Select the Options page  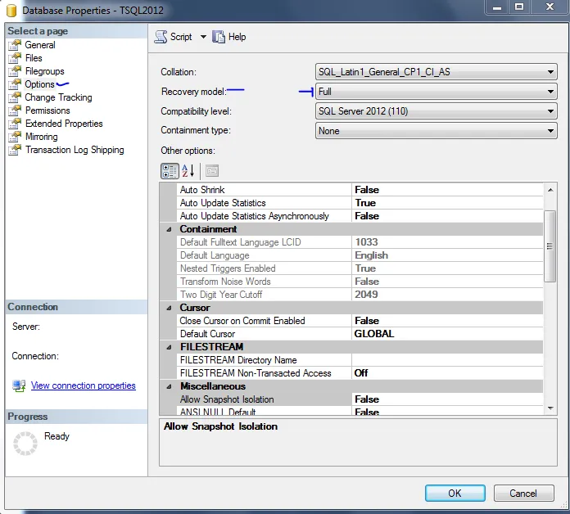pos(39,84)
